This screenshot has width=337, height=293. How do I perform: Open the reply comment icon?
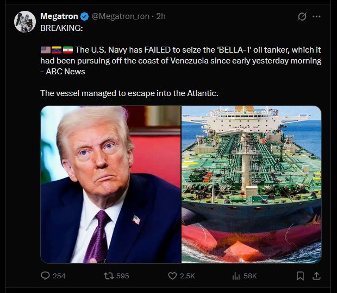click(x=45, y=276)
